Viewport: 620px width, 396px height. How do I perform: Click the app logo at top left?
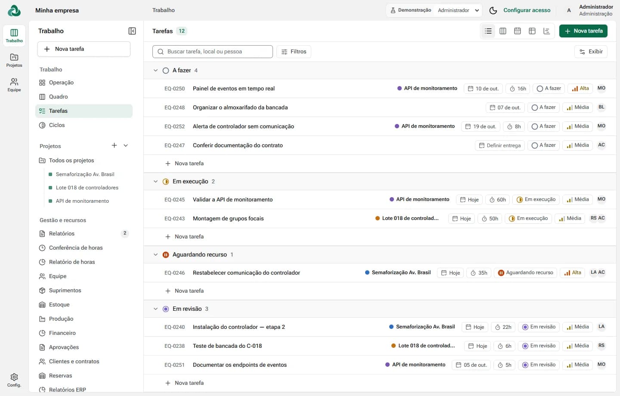click(14, 10)
